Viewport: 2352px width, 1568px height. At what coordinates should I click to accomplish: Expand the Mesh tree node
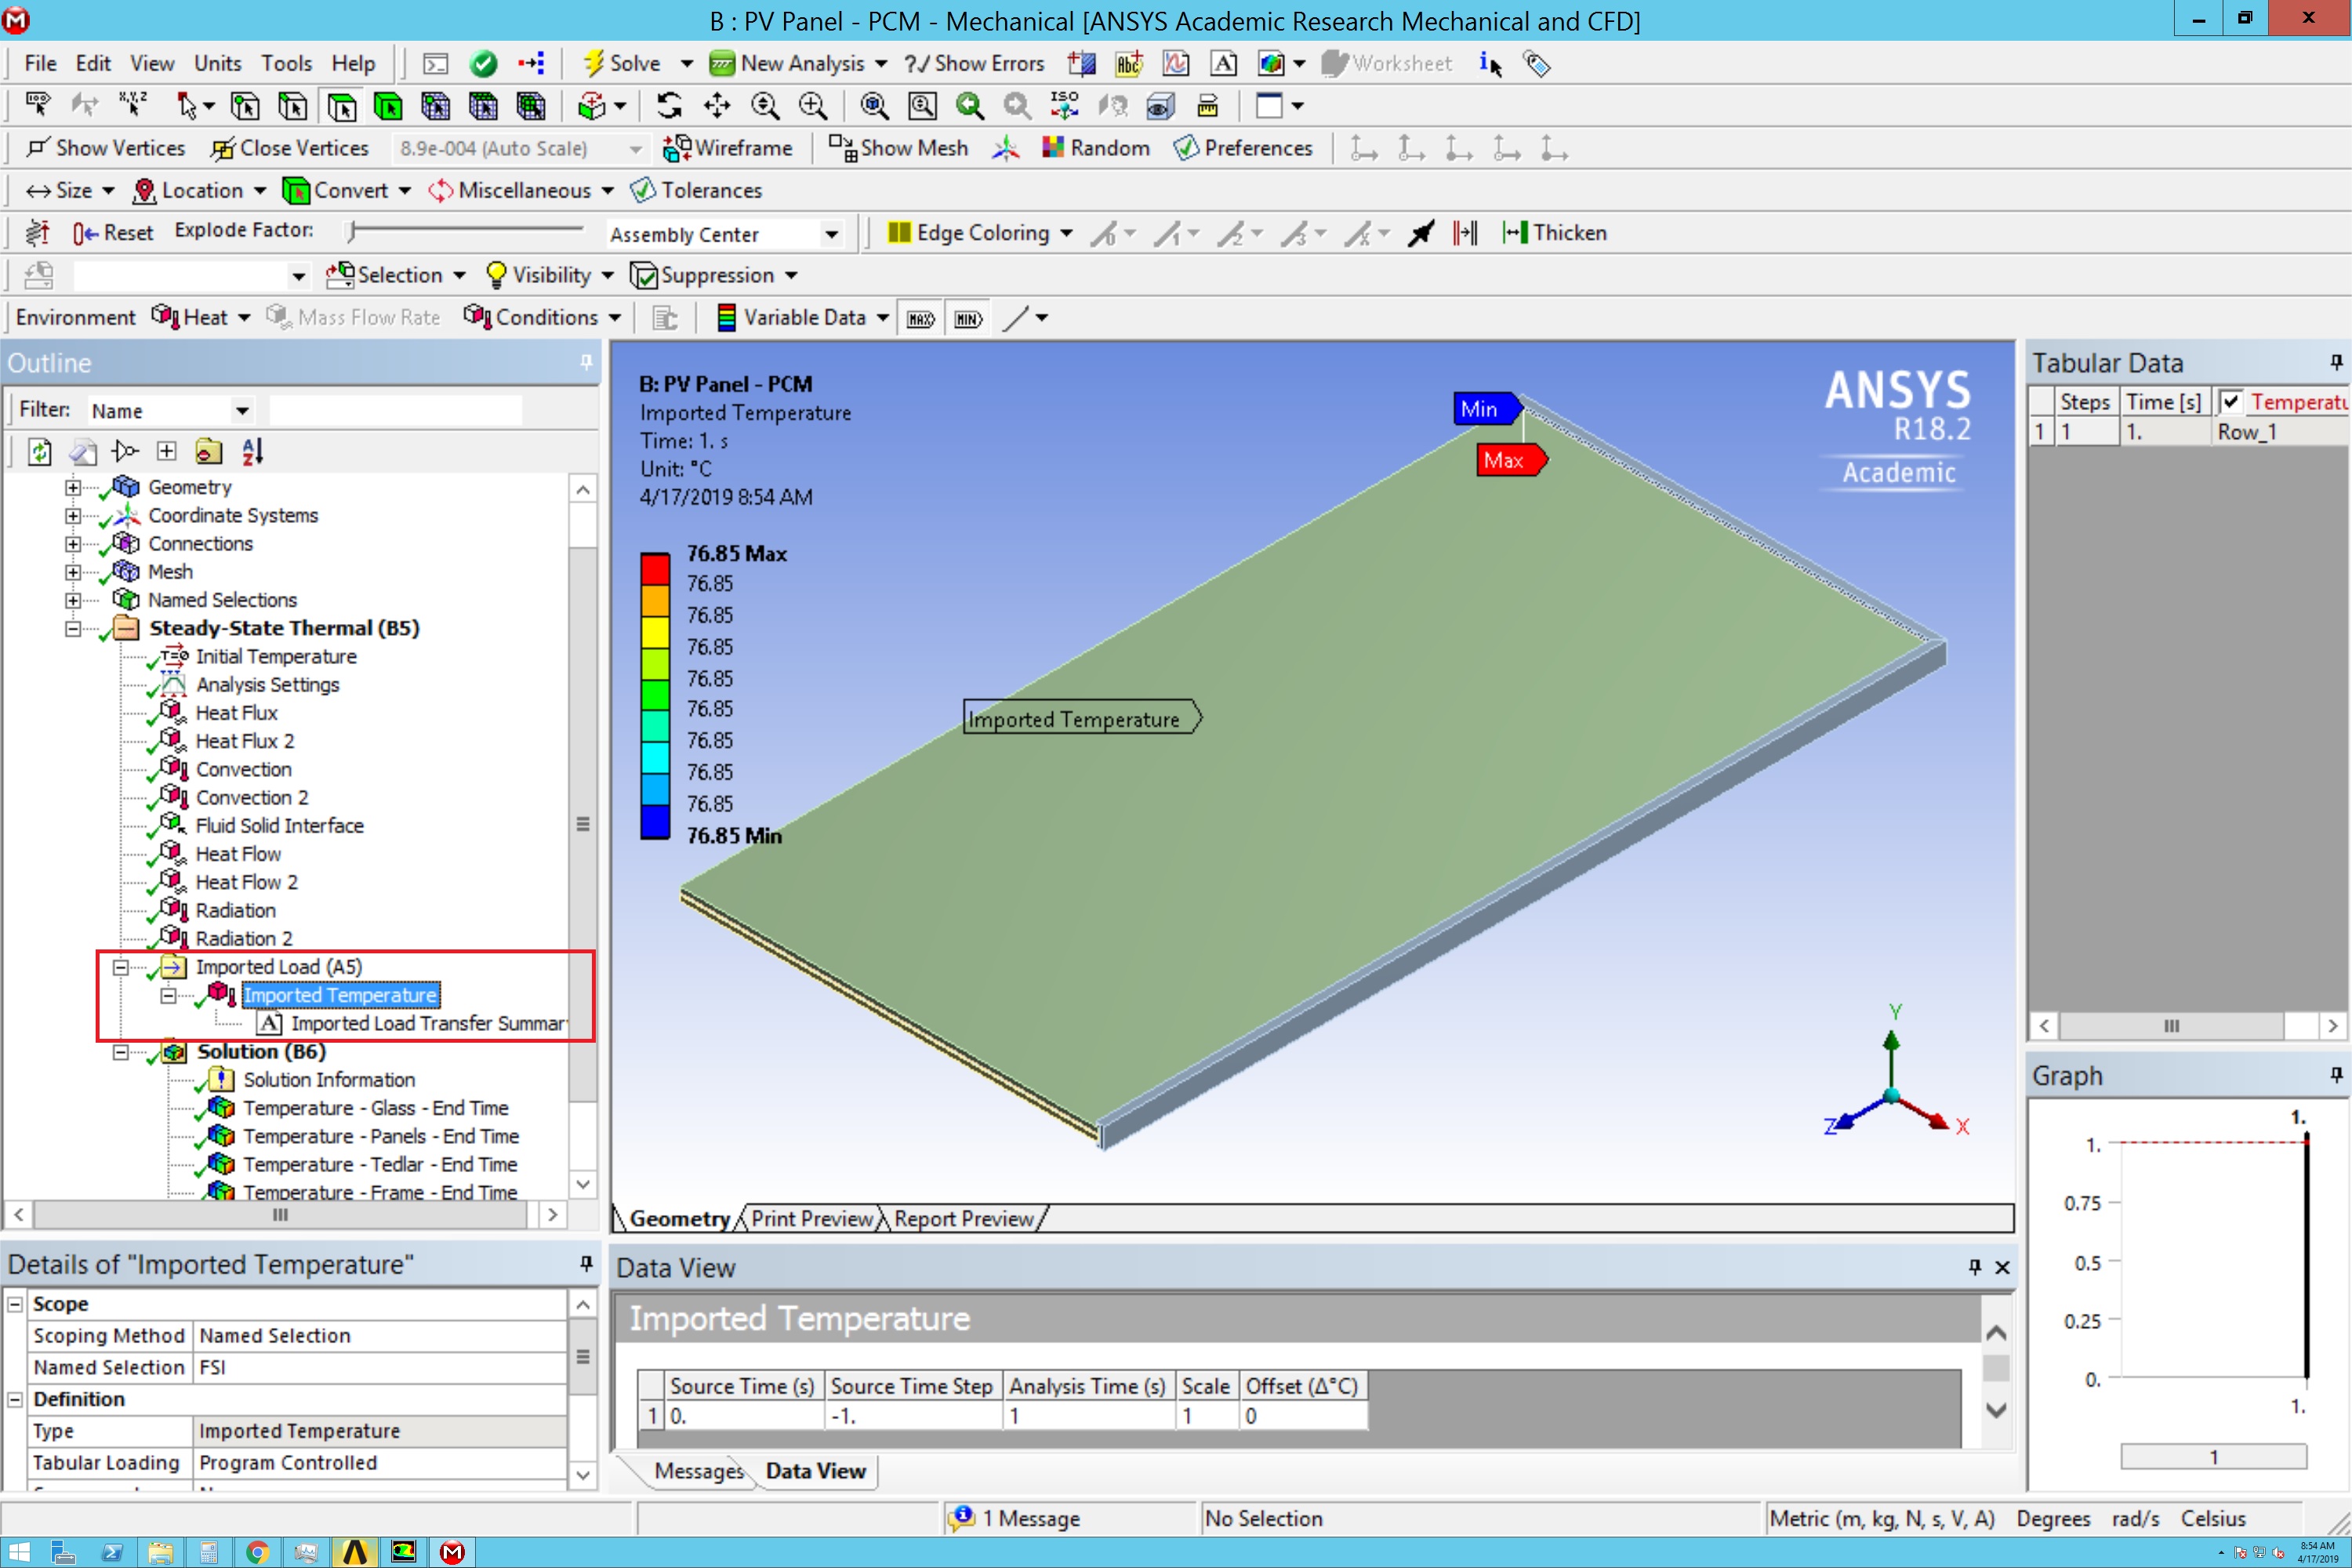click(73, 572)
